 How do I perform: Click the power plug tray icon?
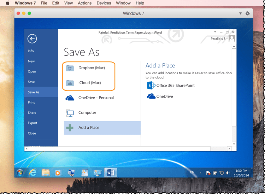point(215,173)
